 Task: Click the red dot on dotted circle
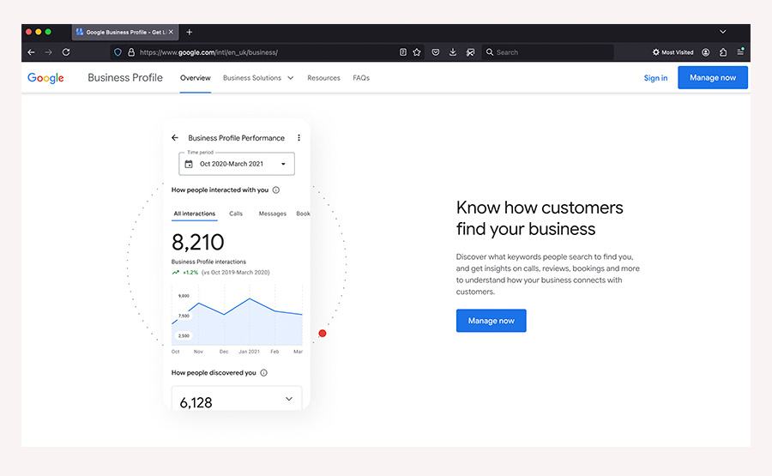pos(323,334)
